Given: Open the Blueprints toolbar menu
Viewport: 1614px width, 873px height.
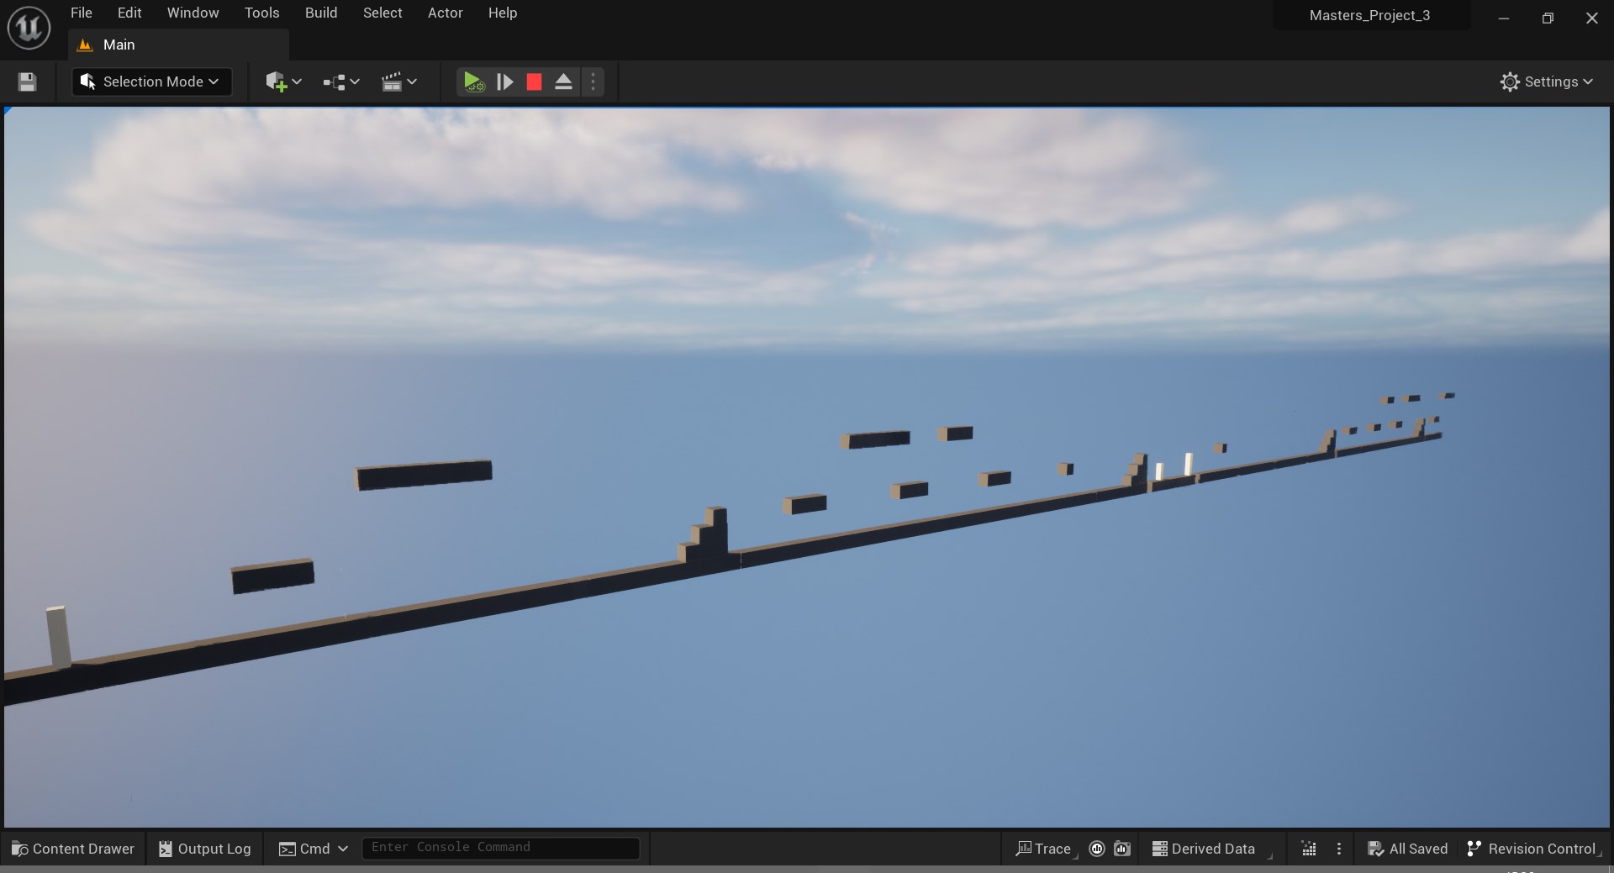Looking at the screenshot, I should pyautogui.click(x=340, y=82).
